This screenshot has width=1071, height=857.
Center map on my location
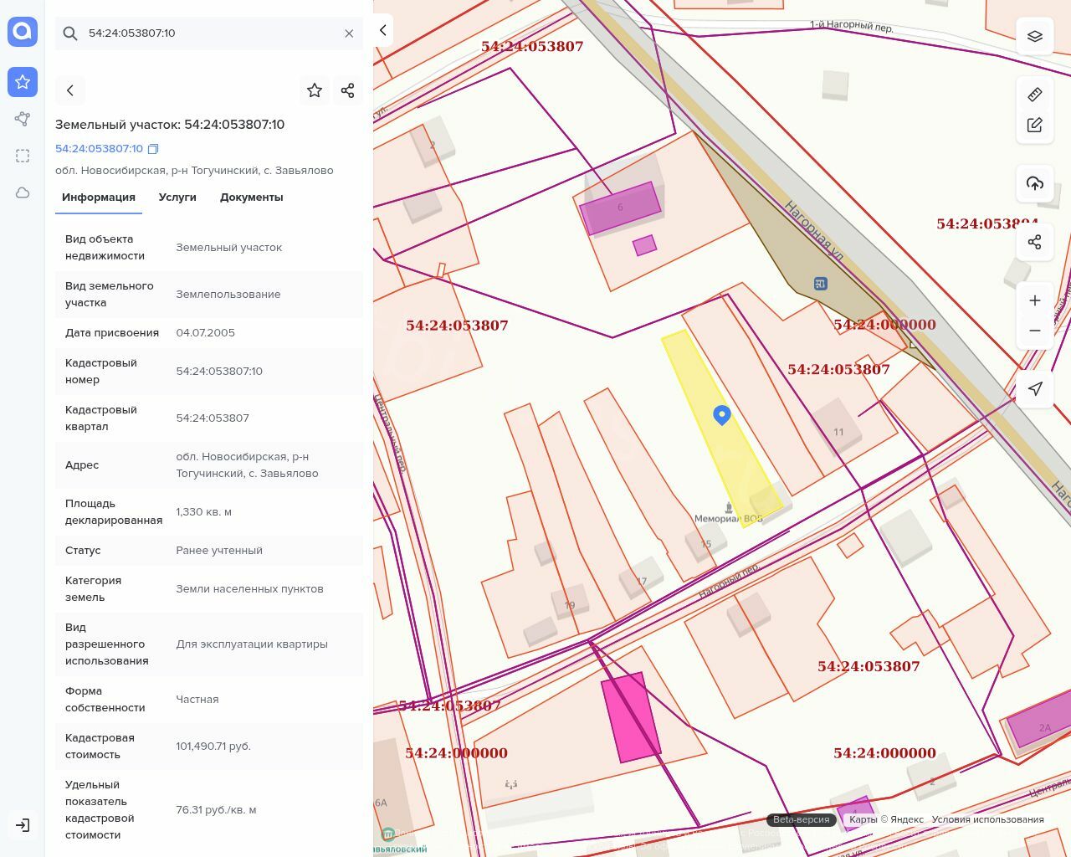(1035, 389)
